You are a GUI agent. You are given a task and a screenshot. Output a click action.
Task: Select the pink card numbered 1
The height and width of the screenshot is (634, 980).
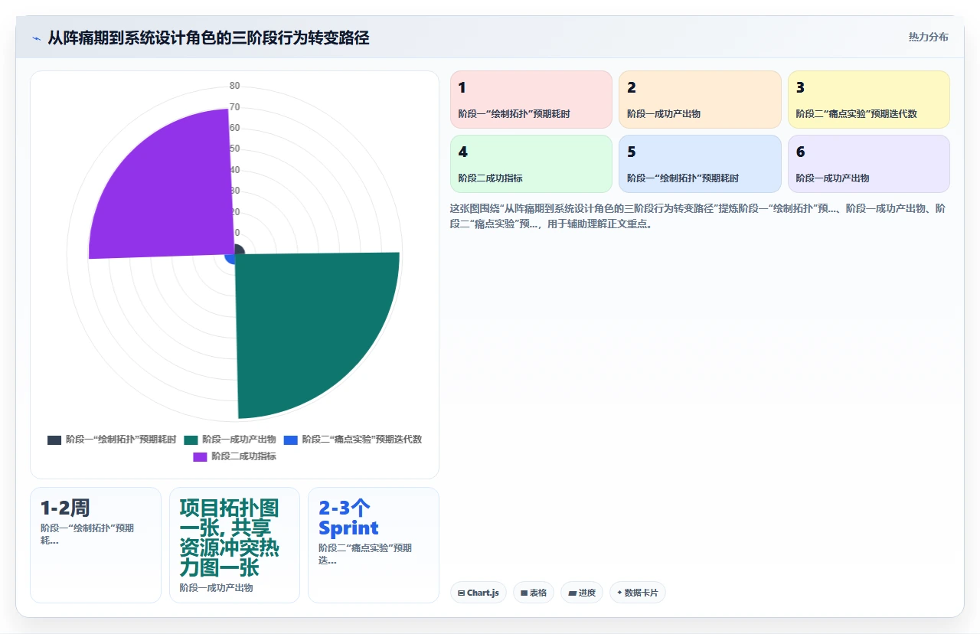pyautogui.click(x=531, y=100)
